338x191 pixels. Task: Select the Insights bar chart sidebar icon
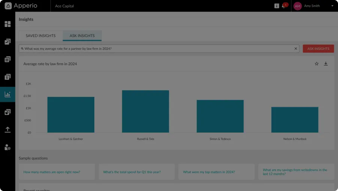7,94
